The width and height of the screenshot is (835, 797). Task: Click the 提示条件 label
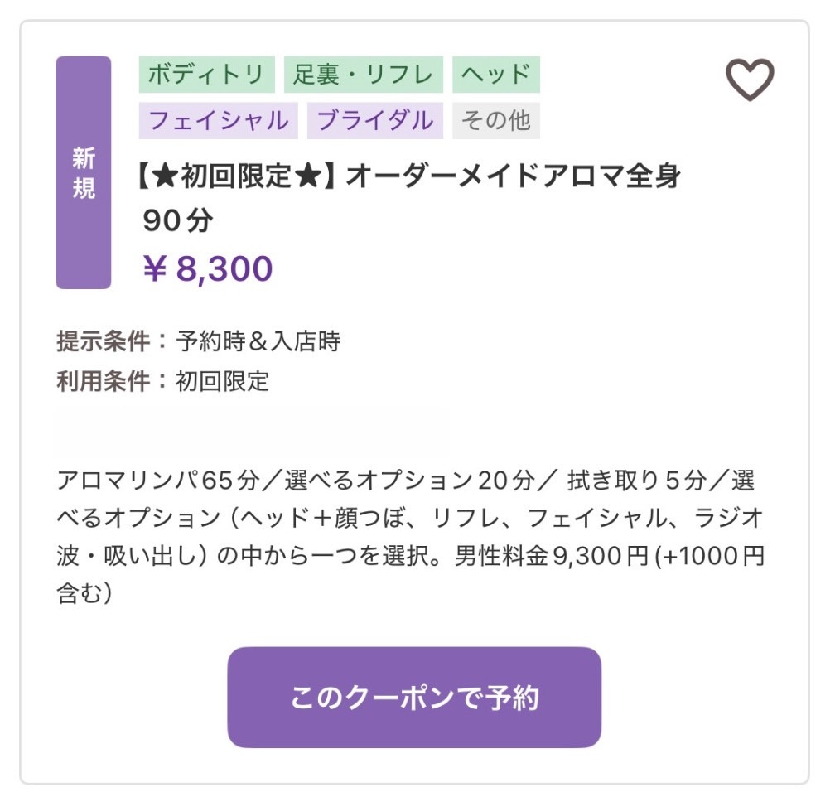tap(104, 341)
